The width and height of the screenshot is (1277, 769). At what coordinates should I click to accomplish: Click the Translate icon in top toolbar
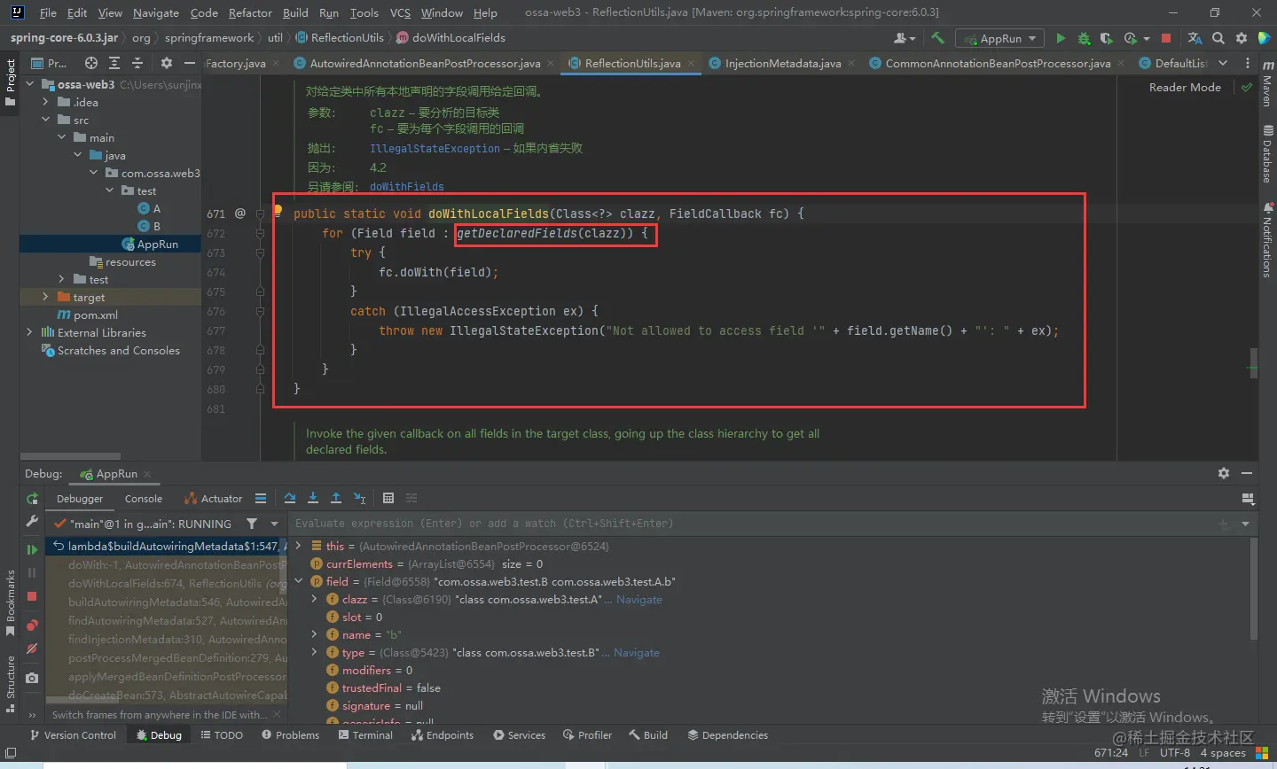point(1195,38)
